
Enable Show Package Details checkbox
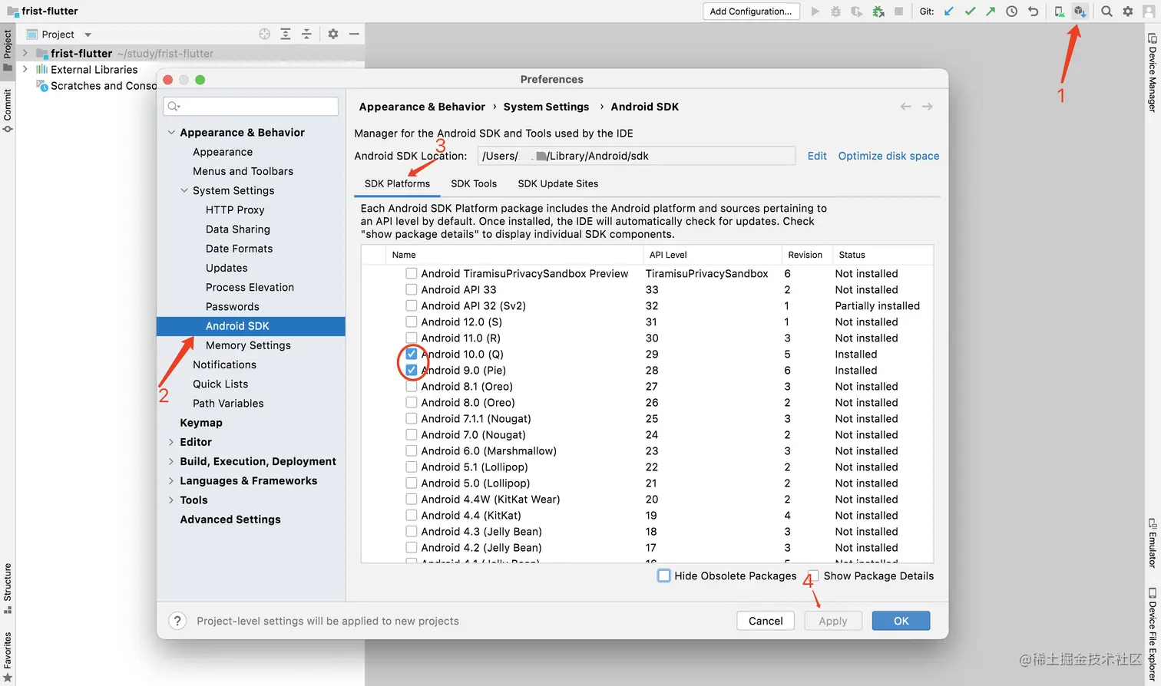coord(813,576)
